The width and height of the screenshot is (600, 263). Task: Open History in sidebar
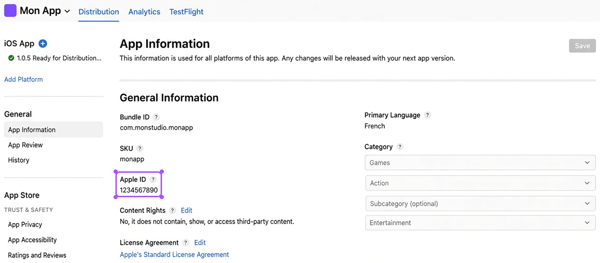19,160
